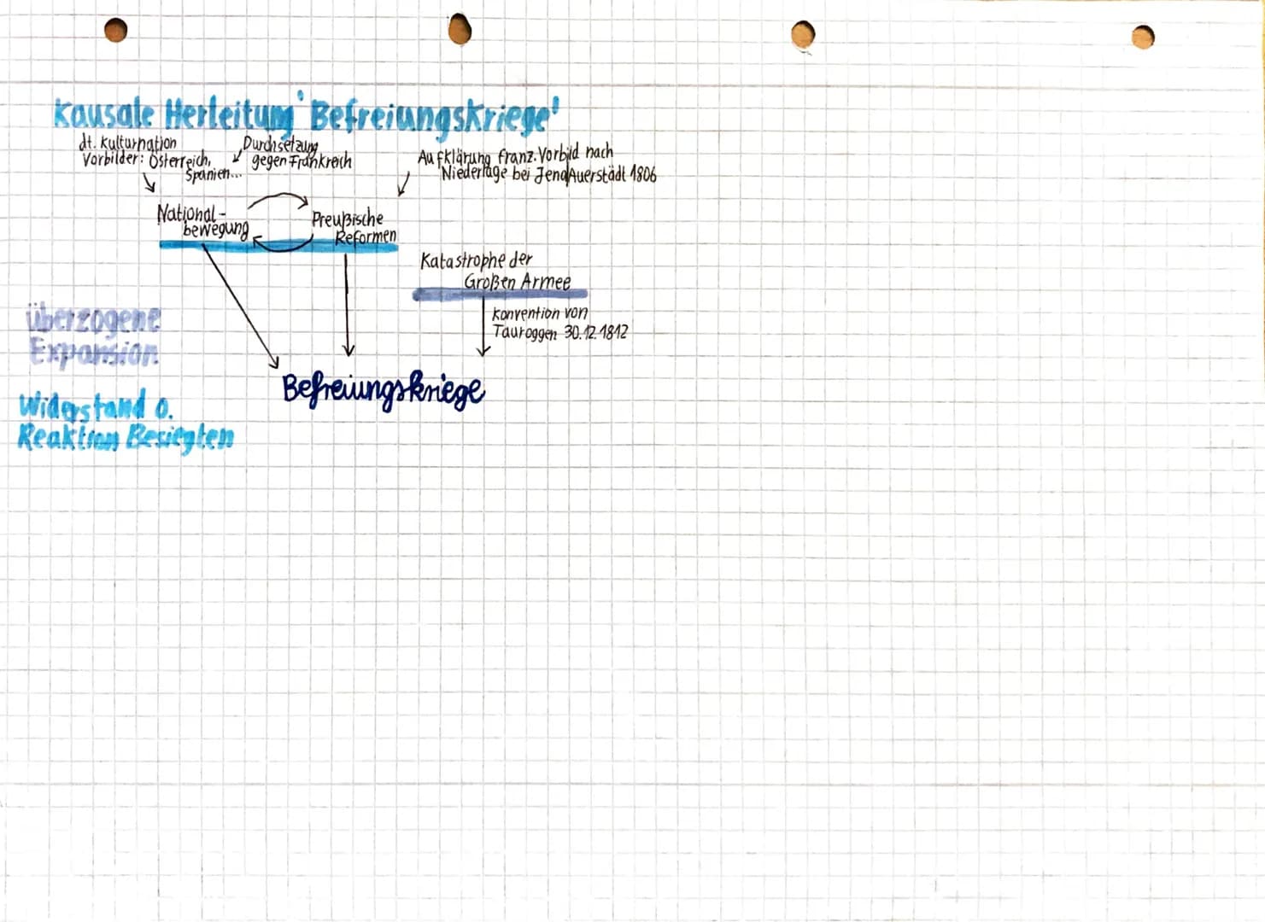Select the term 'Preußische Reformen'
Image resolution: width=1265 pixels, height=922 pixels.
coord(354,228)
